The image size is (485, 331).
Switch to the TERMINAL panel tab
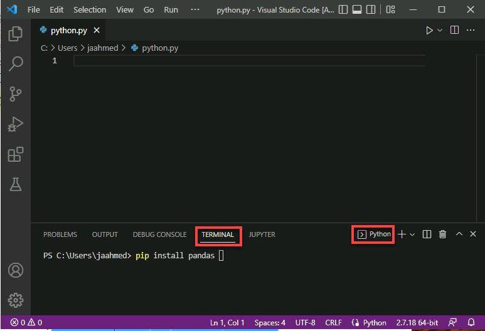pos(218,234)
